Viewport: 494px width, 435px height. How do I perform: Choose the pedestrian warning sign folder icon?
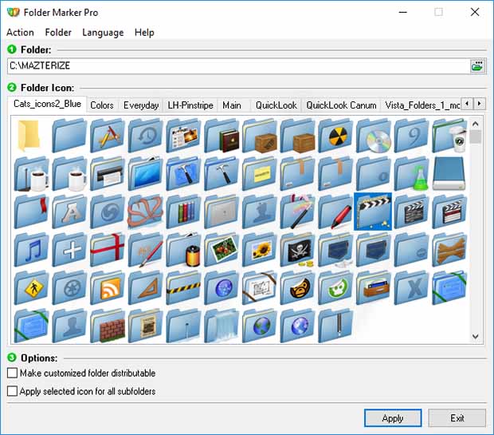click(30, 287)
